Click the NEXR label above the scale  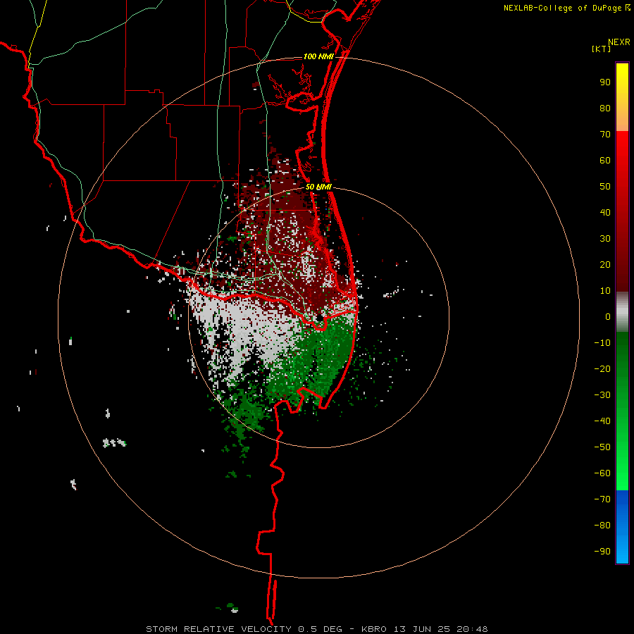pos(619,42)
